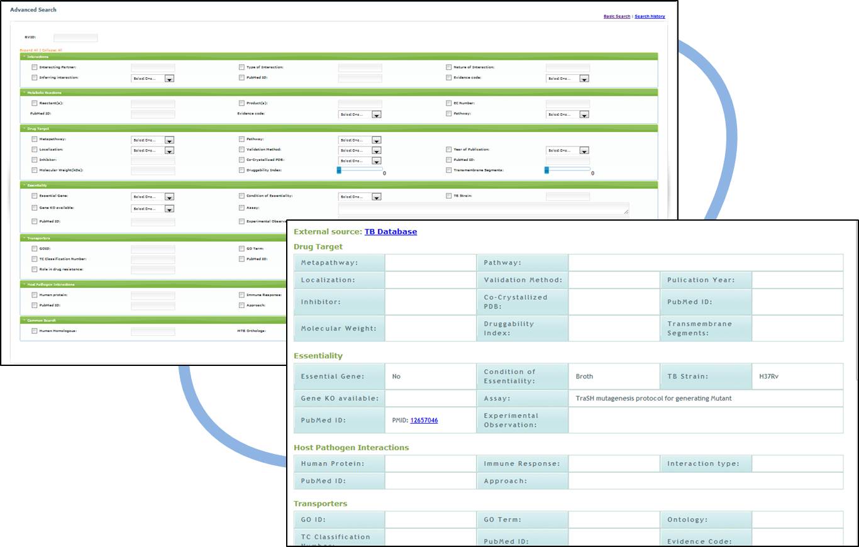Screen dimensions: 859x547
Task: Click the Common Search section header arrow
Action: point(23,320)
